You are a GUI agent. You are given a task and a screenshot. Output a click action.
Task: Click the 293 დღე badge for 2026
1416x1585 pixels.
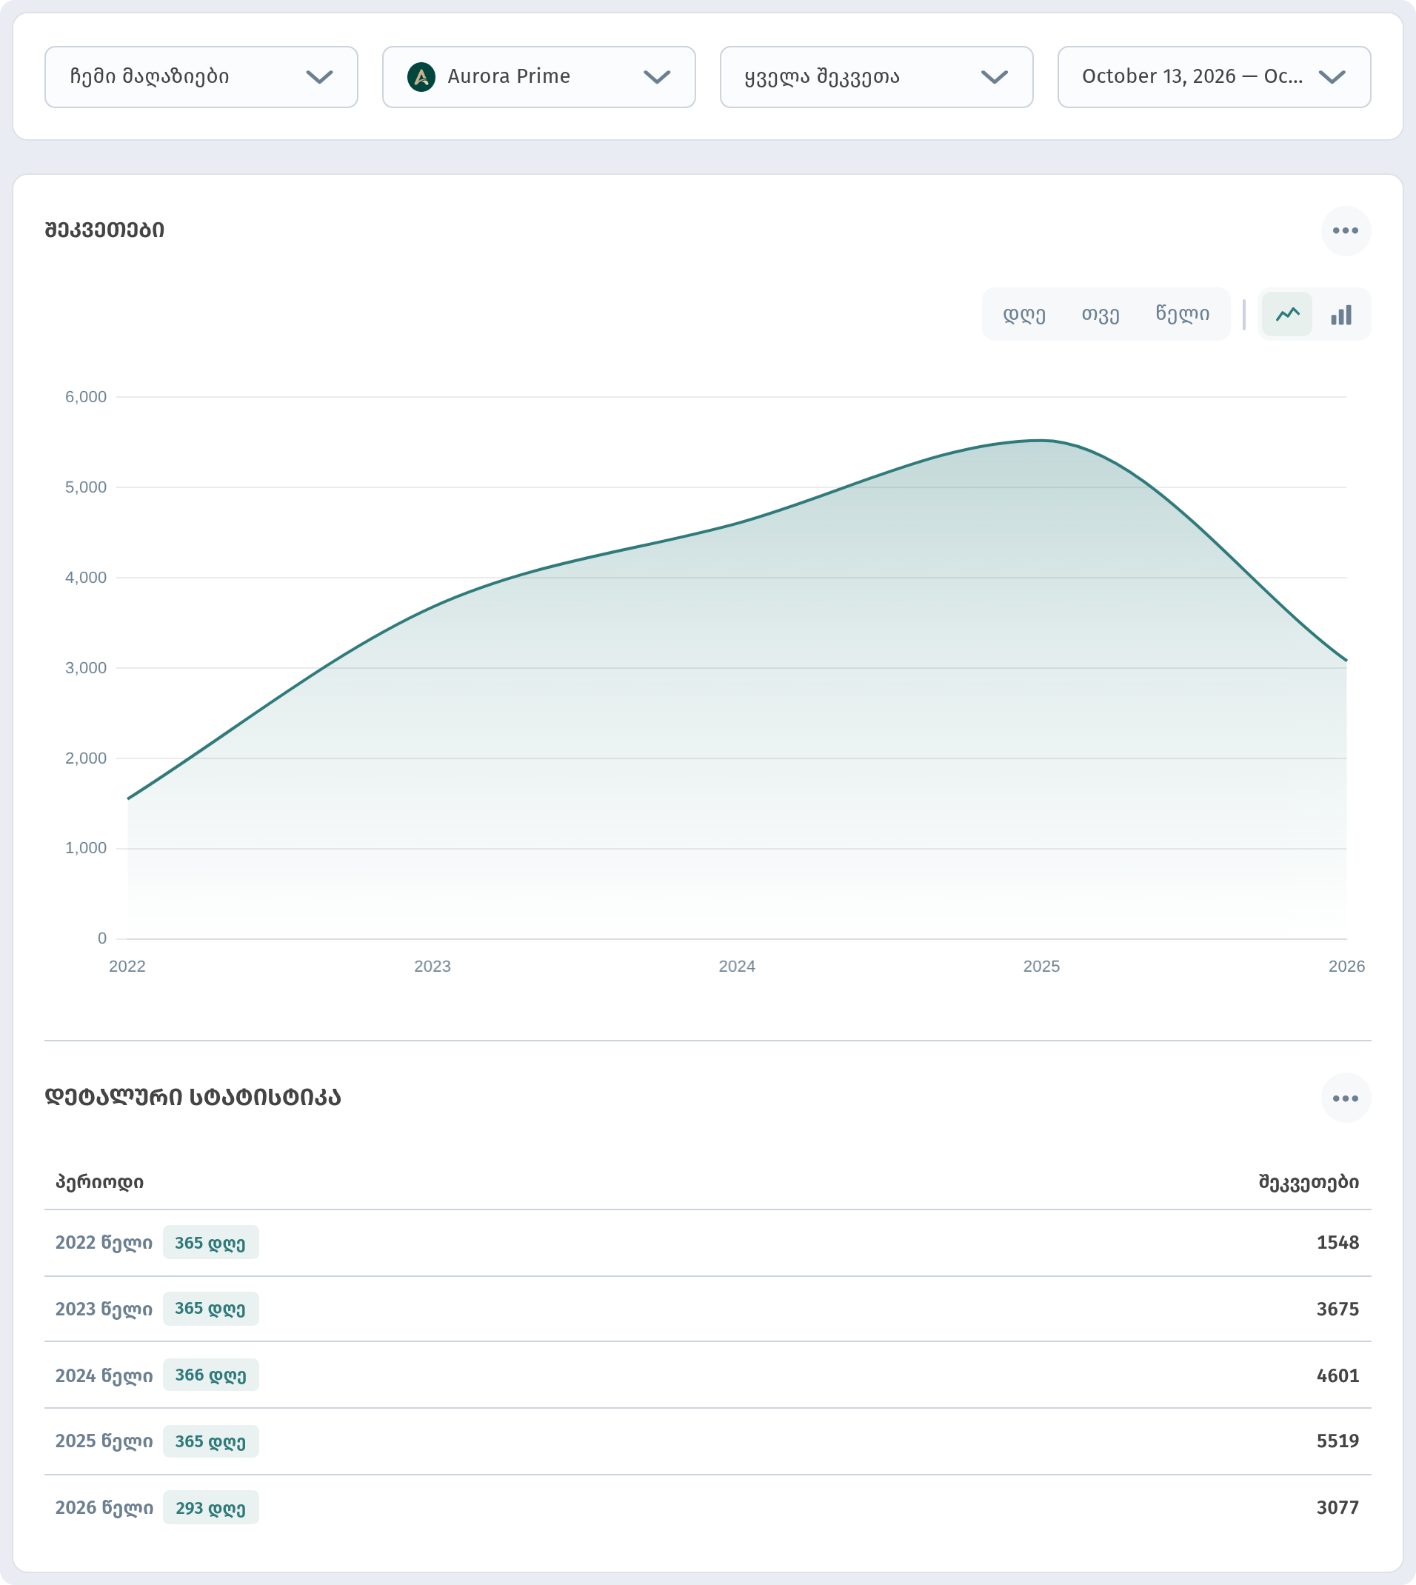pos(210,1507)
